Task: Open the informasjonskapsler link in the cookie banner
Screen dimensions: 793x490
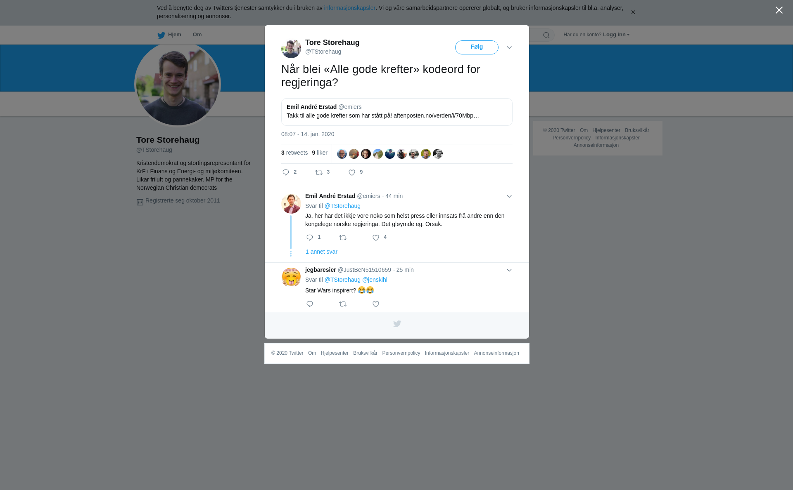Action: click(x=349, y=8)
